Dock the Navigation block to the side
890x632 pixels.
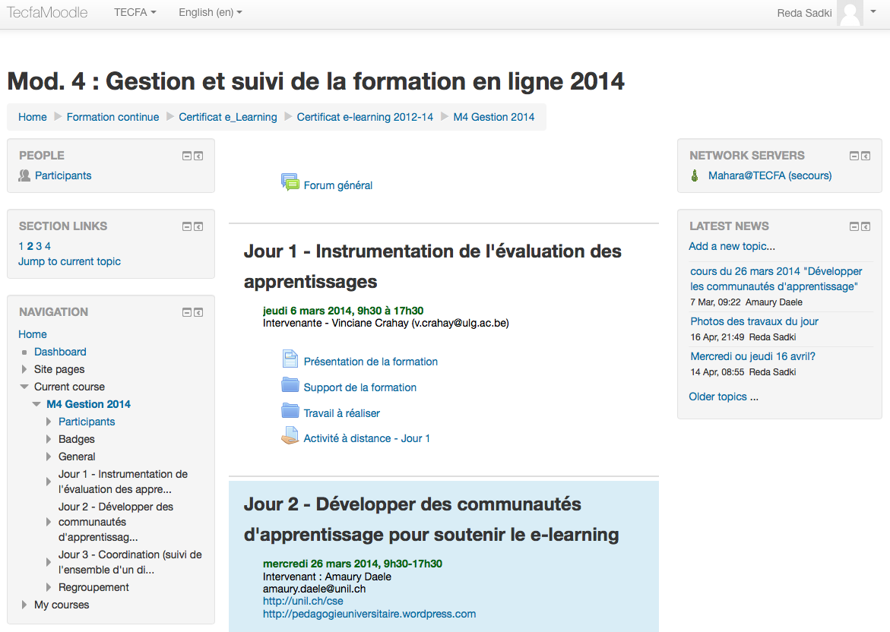coord(198,312)
